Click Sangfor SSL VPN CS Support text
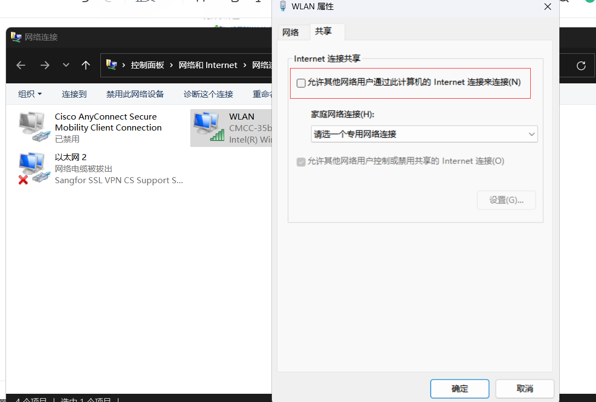The image size is (596, 402). [119, 180]
